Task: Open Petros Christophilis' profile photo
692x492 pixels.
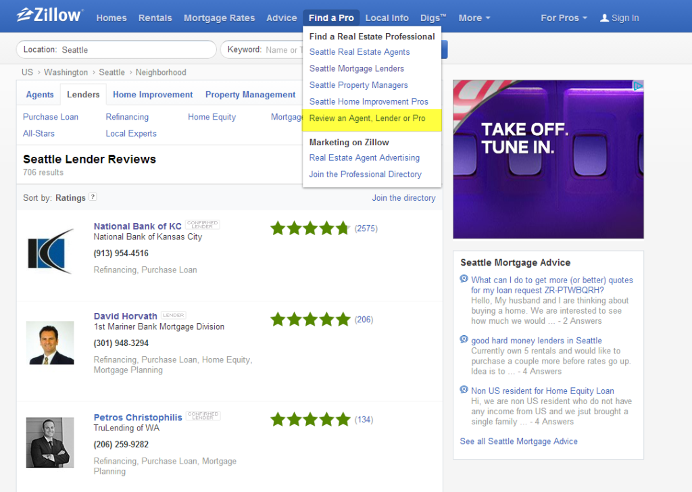Action: click(x=50, y=443)
